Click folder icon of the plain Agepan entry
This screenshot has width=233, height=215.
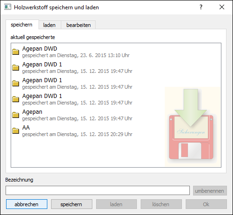(16, 115)
